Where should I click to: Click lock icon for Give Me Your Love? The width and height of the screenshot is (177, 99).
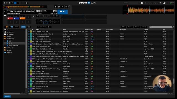tap(29, 32)
